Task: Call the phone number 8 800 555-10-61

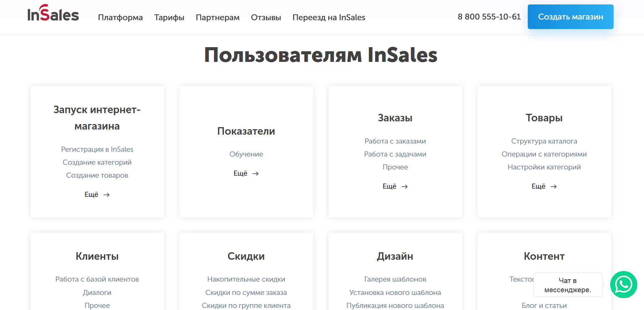Action: [x=489, y=17]
